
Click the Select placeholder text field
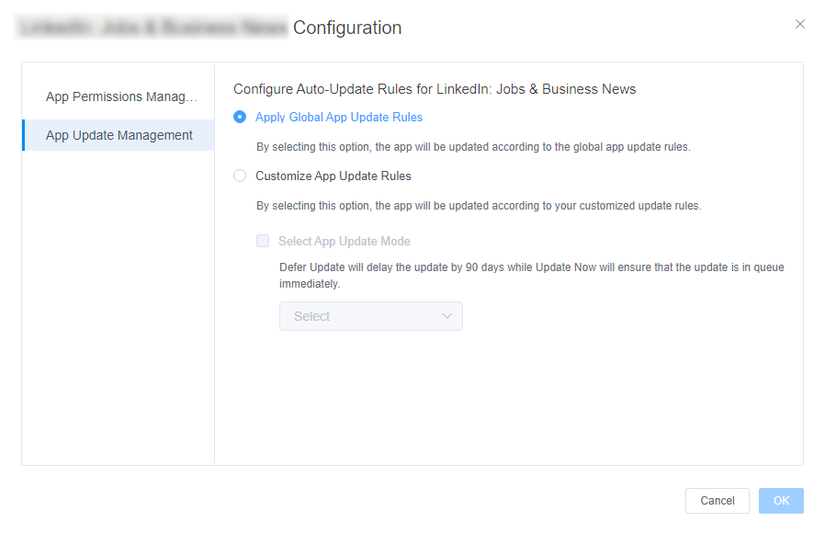point(311,316)
